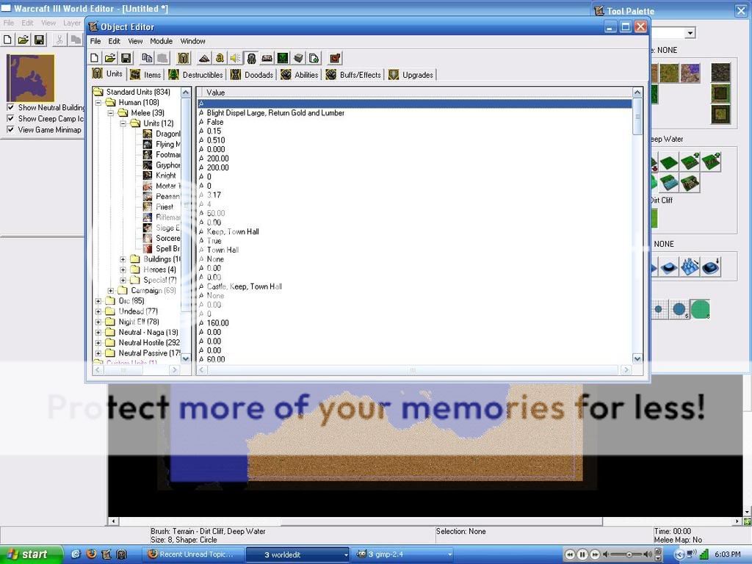Click the unit tree scroll down arrow
Screen dimensions: 752x564
coord(186,358)
